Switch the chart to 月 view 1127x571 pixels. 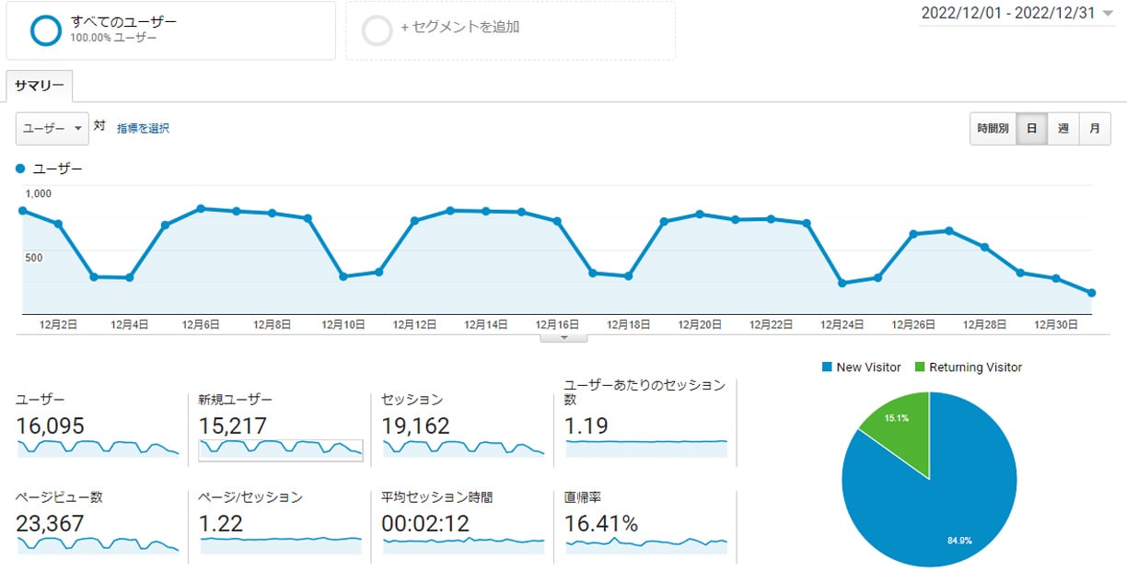point(1094,129)
